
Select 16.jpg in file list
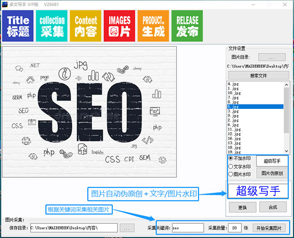tap(255, 138)
